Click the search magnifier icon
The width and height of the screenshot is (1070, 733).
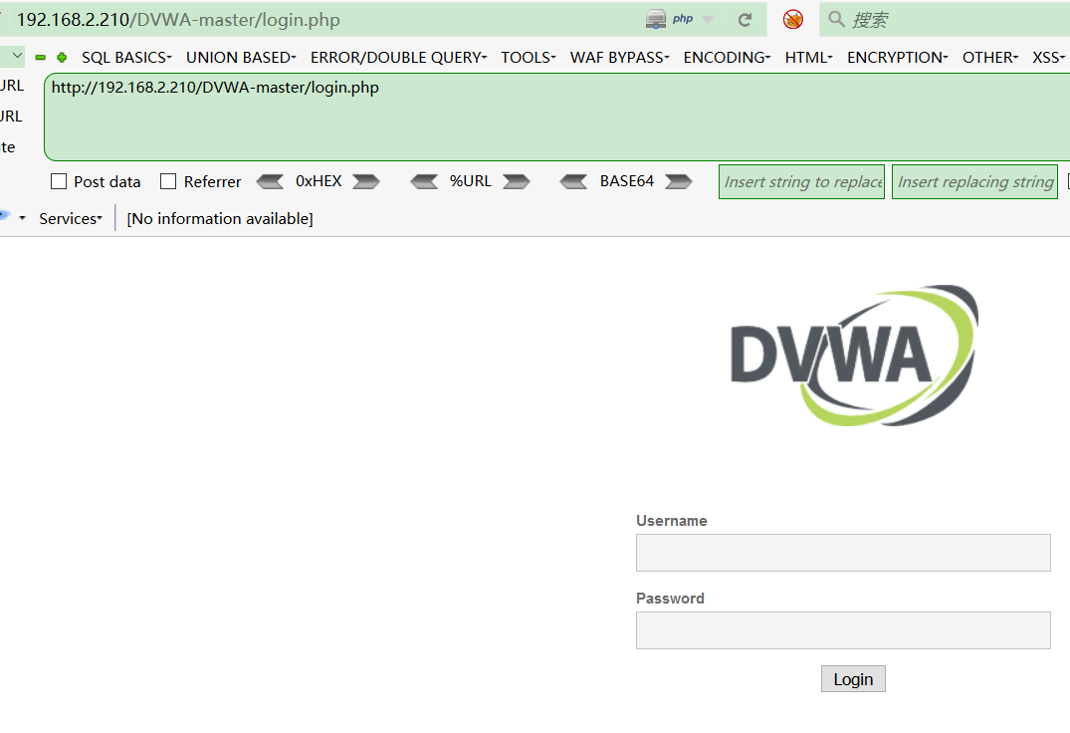click(836, 19)
